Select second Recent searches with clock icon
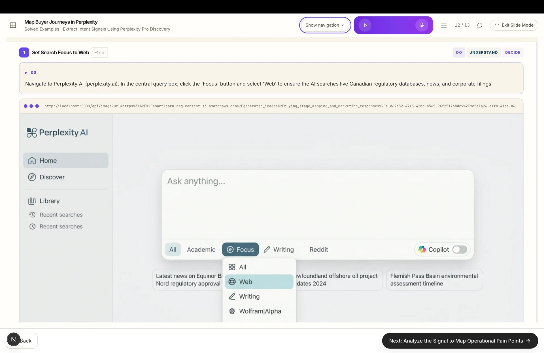 (x=56, y=227)
